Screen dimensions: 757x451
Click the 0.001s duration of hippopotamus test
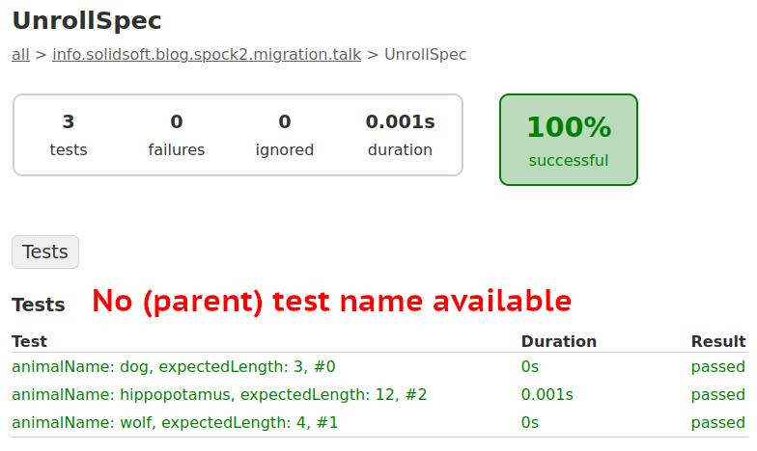(x=547, y=394)
